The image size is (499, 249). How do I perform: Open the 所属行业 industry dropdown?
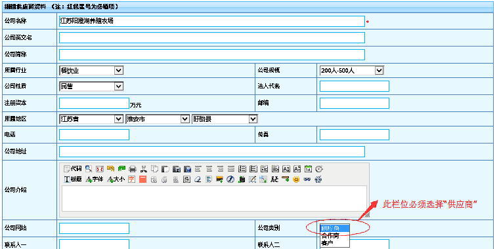tap(91, 71)
